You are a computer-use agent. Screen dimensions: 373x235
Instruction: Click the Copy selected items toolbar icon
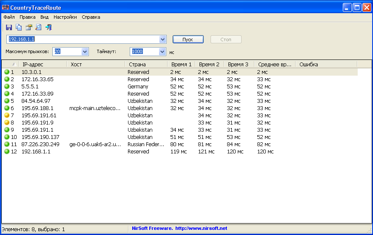[x=19, y=28]
